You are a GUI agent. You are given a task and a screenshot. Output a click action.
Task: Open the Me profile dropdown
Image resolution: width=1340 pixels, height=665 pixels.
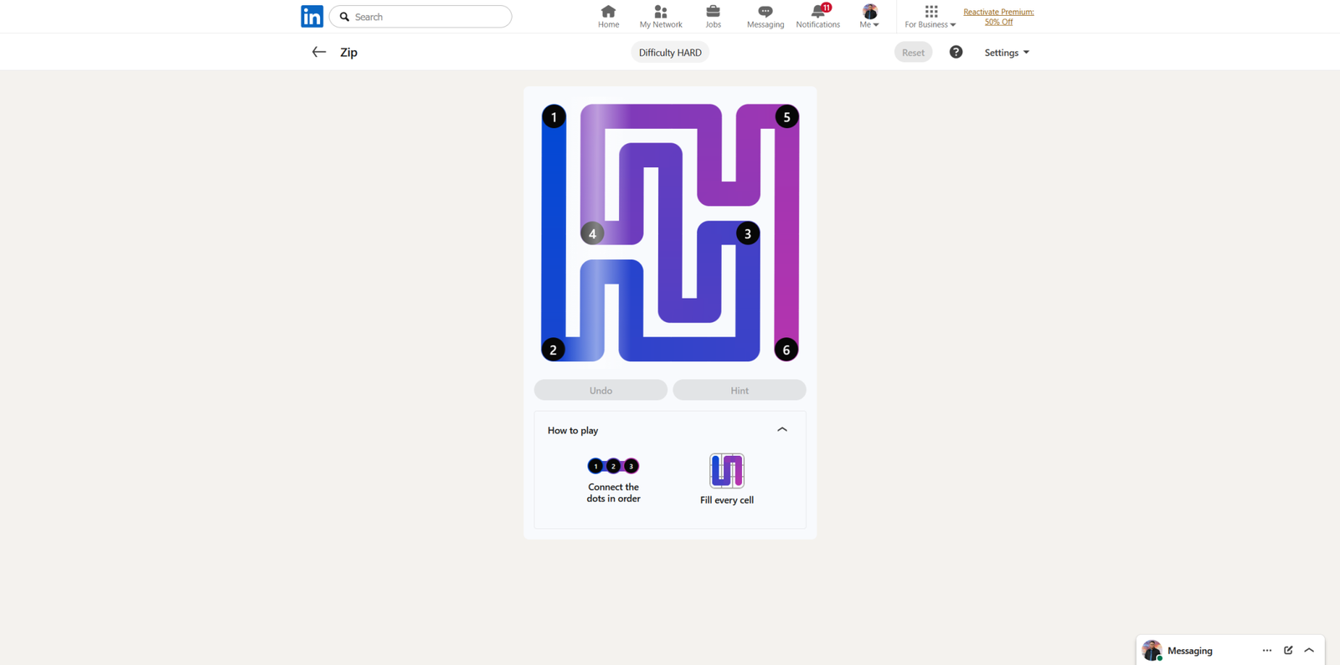point(869,16)
